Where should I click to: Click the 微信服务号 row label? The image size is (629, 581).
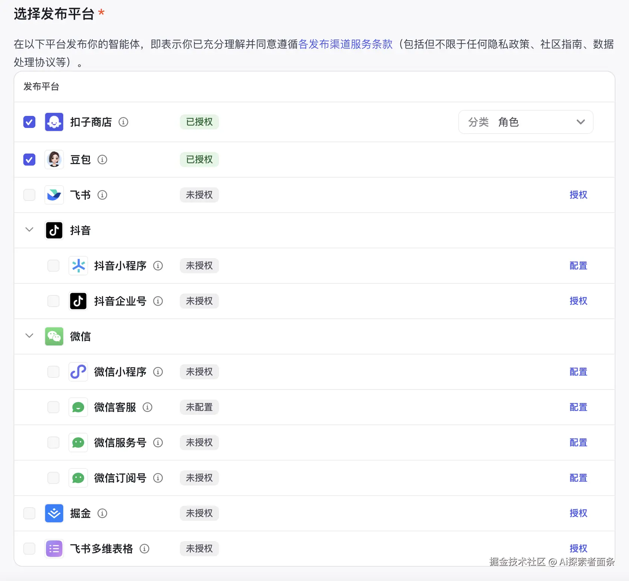(120, 443)
